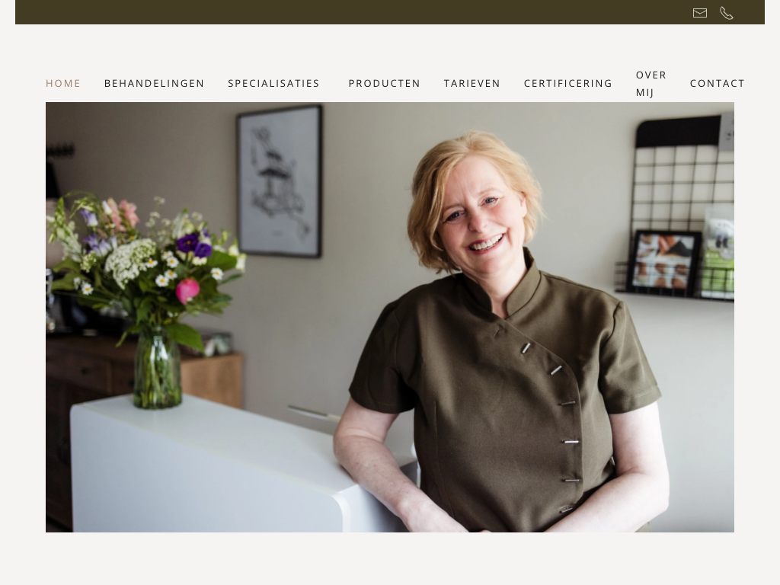Select Producten in the navigation
This screenshot has height=585, width=780.
385,83
